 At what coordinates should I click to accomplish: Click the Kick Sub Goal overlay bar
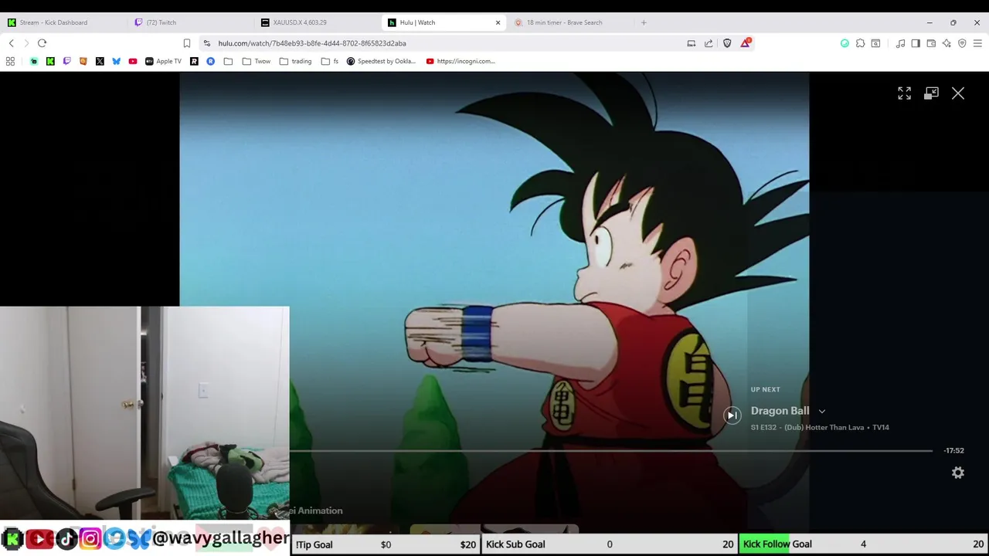(x=609, y=544)
